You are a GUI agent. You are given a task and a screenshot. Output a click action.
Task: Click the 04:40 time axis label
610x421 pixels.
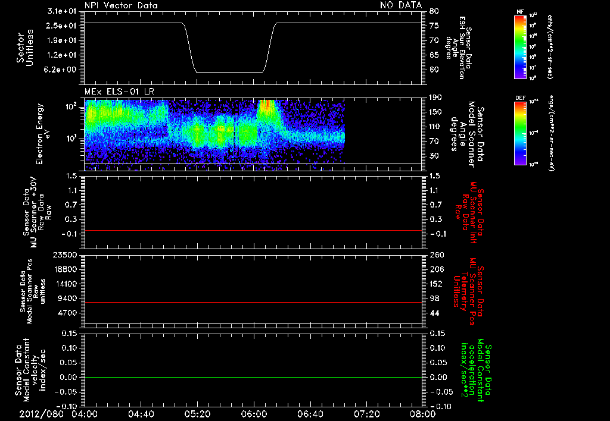coord(141,414)
